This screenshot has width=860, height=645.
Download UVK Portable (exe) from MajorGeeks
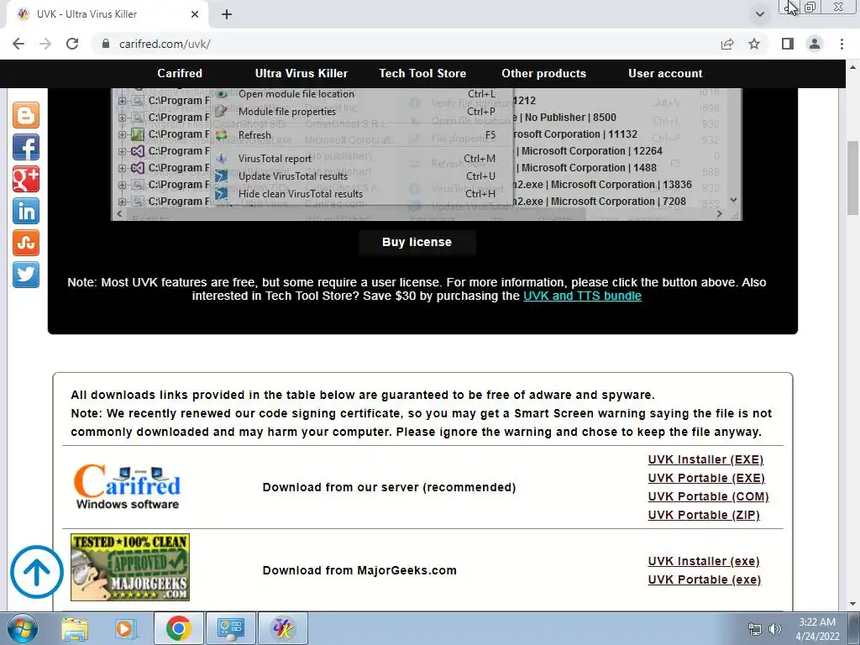[705, 580]
